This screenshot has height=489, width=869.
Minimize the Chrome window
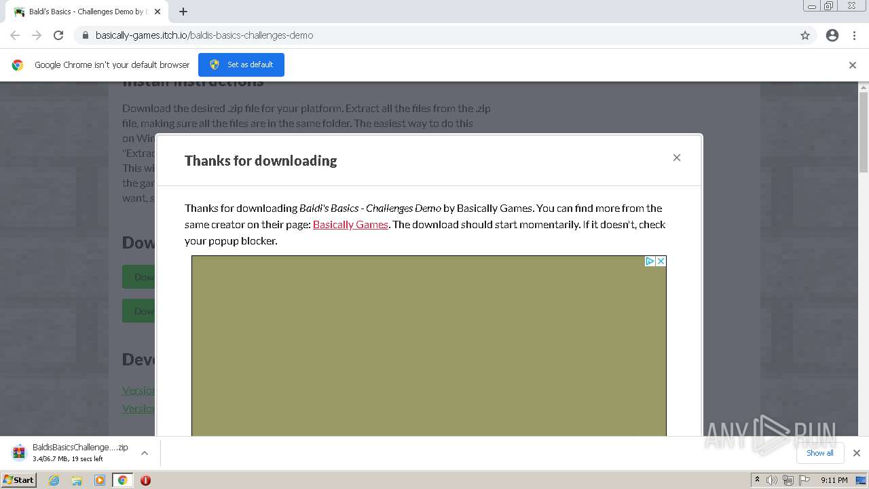[x=812, y=6]
